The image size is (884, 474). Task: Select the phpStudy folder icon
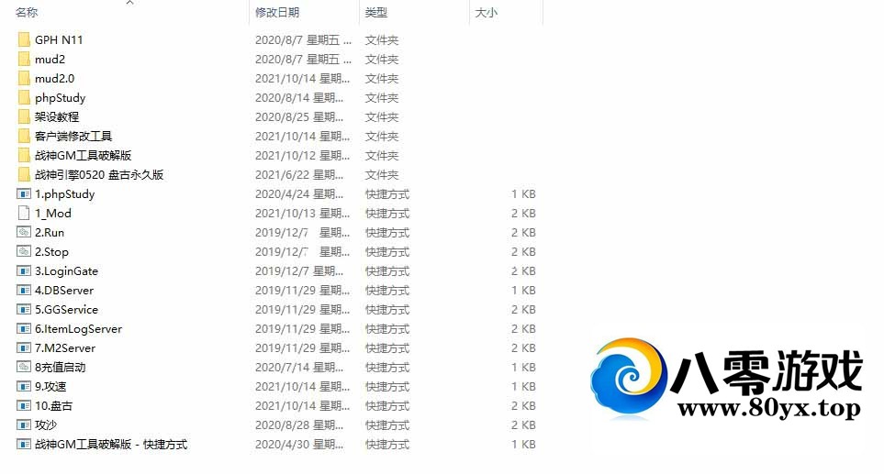pos(24,97)
